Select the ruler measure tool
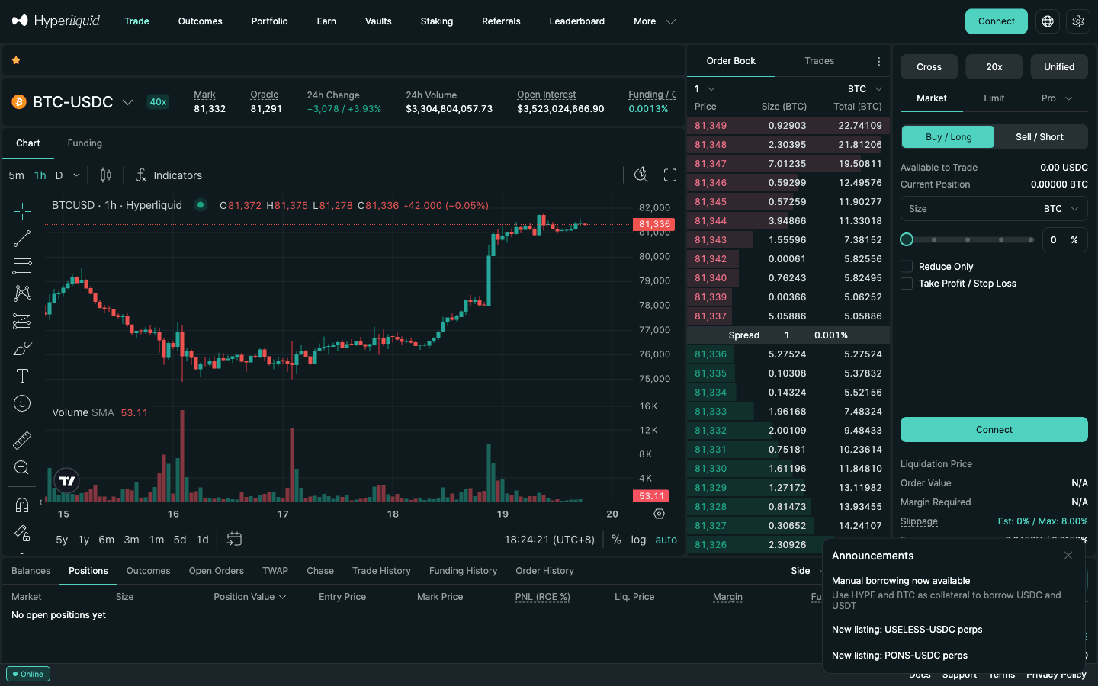1098x686 pixels. (22, 440)
